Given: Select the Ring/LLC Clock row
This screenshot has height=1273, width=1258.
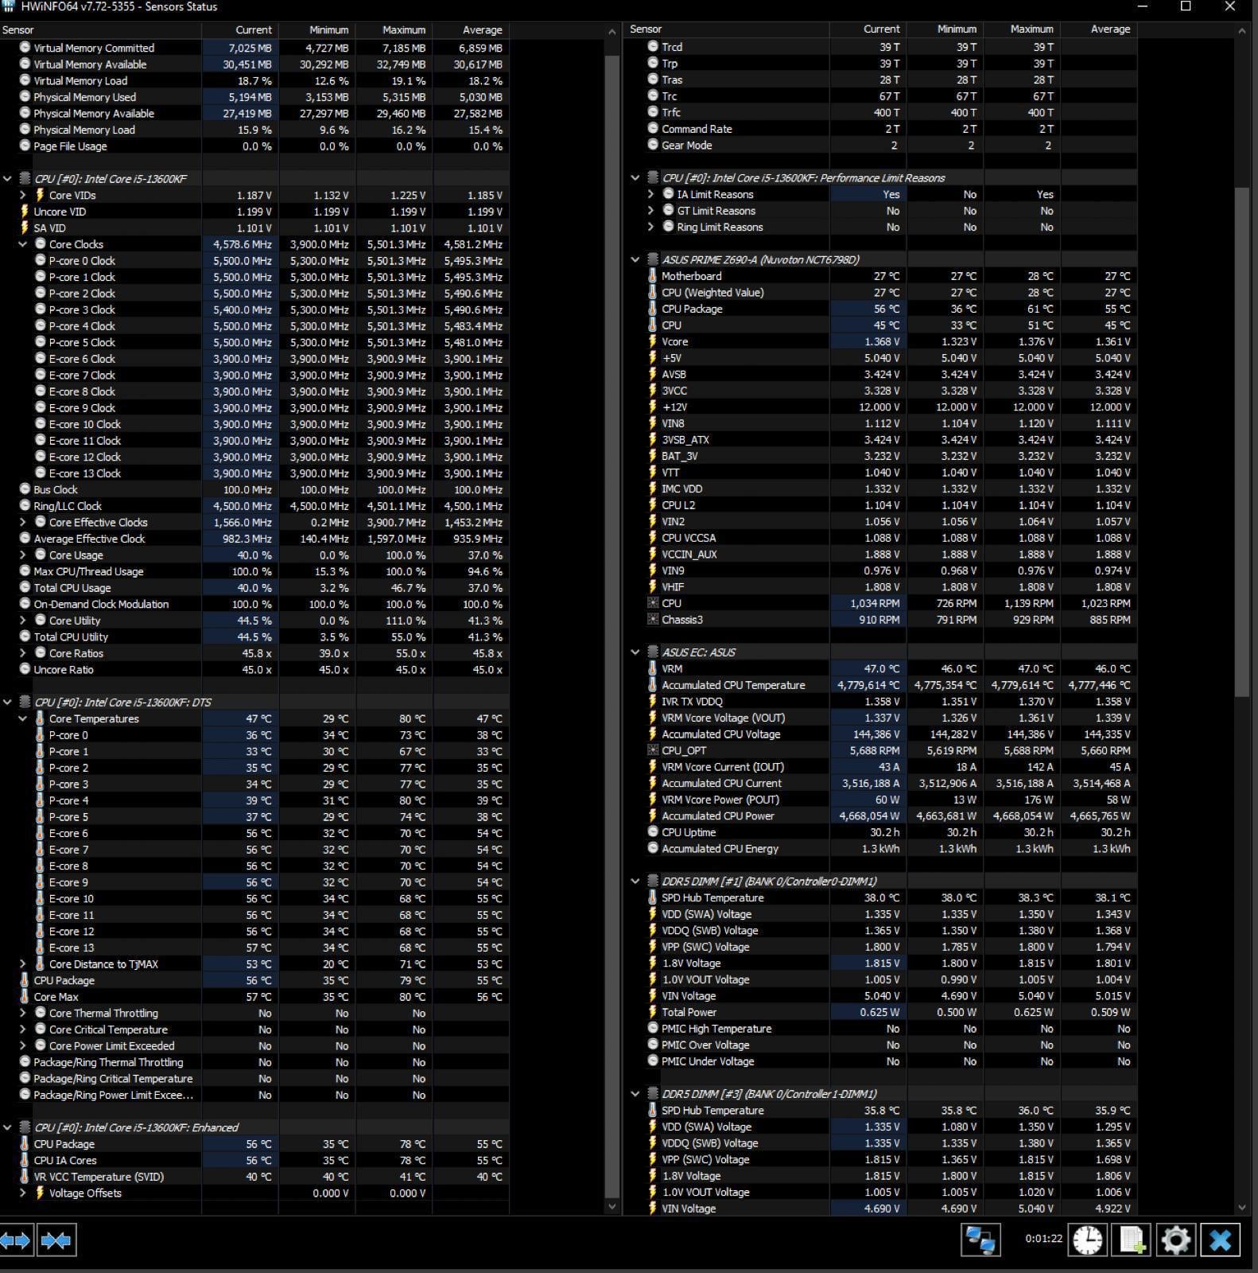Looking at the screenshot, I should [254, 506].
